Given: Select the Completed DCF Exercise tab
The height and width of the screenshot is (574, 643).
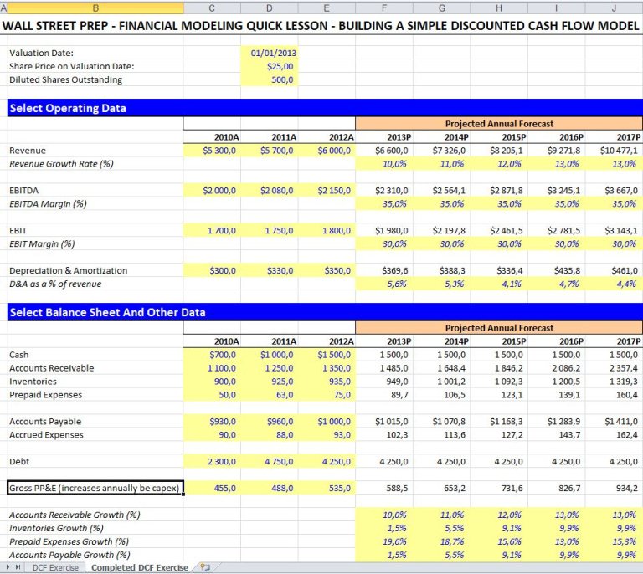Looking at the screenshot, I should click(x=139, y=567).
